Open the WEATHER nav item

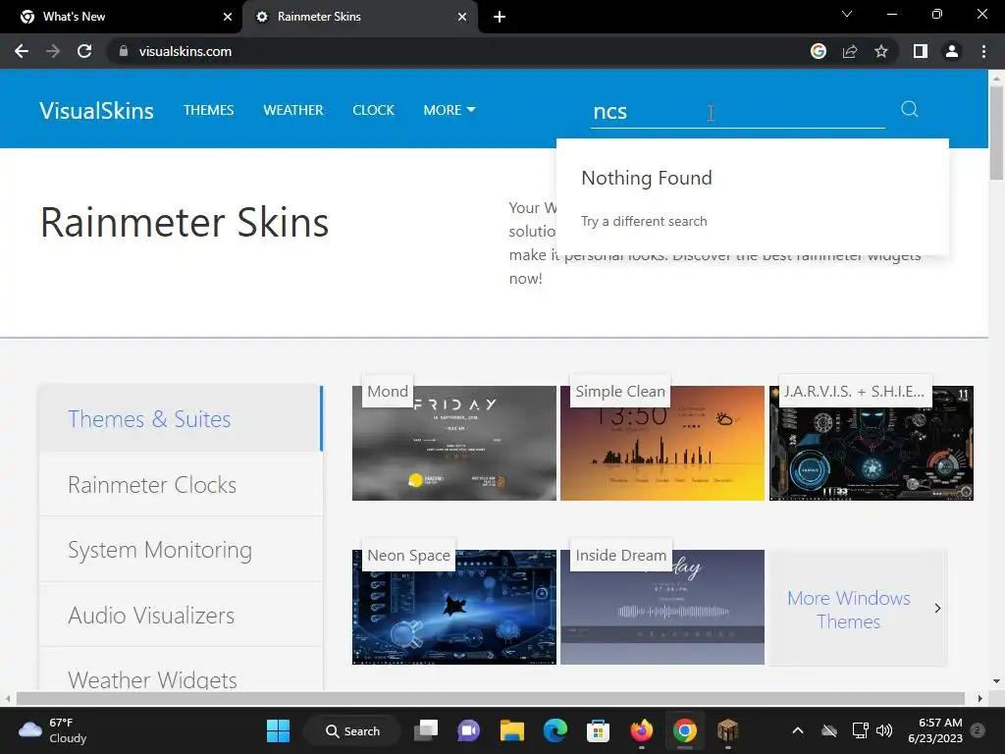point(292,110)
